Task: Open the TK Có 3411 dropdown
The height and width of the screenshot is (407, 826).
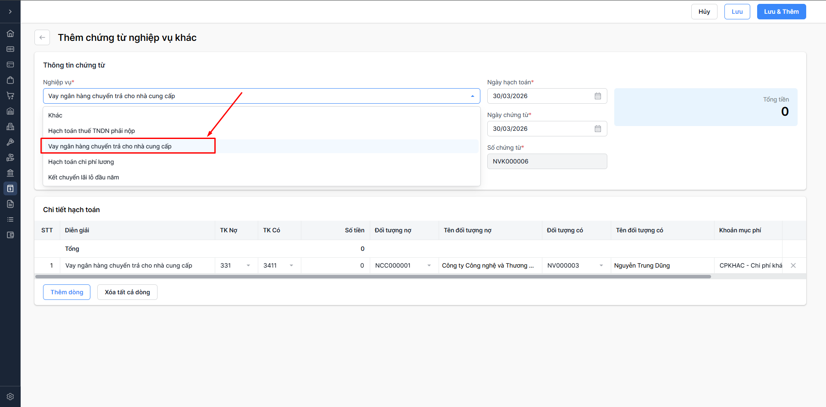Action: [x=291, y=265]
